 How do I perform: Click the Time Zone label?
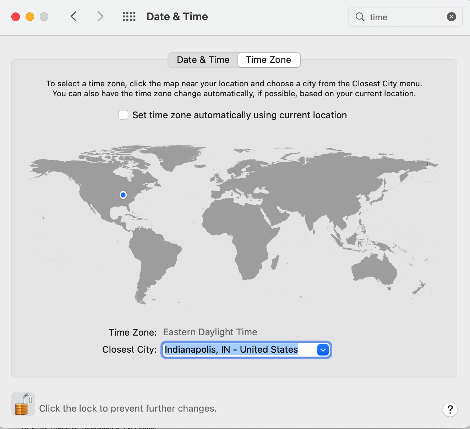[x=133, y=332]
